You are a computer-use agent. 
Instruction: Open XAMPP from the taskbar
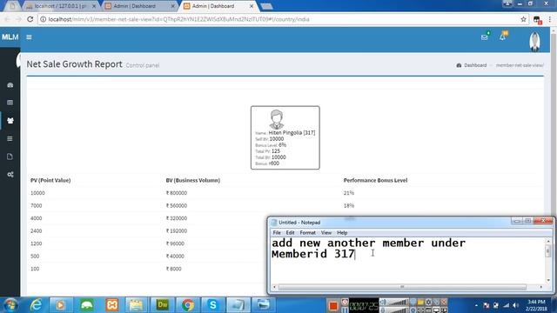tap(112, 305)
